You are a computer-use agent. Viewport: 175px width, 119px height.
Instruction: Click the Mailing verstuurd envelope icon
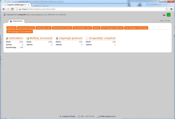tap(28, 38)
